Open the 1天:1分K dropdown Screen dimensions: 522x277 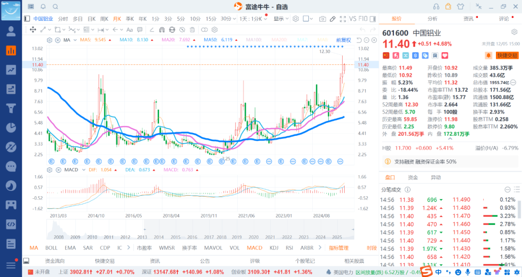pos(253,19)
